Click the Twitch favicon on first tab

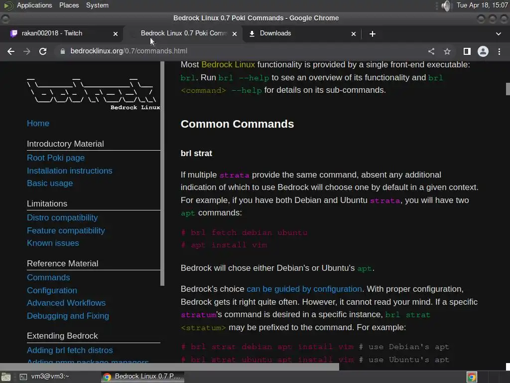pos(13,33)
